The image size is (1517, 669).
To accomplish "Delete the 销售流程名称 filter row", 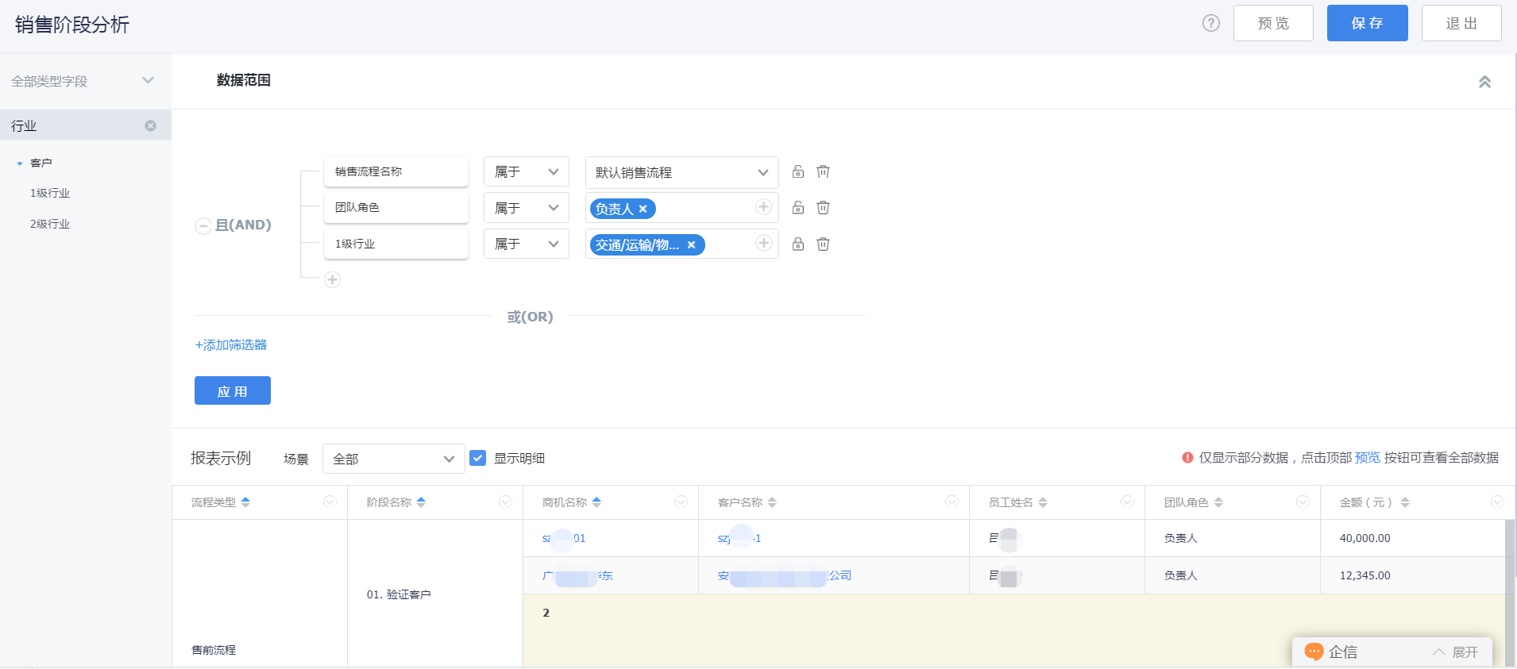I will pos(824,171).
